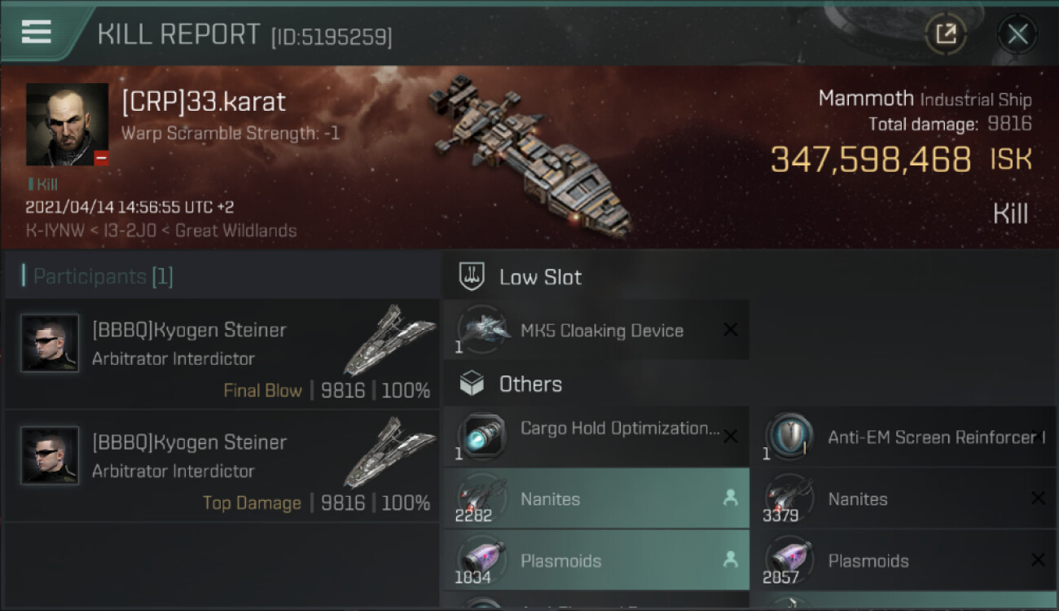
Task: Open the Final Blow participant entry
Action: [x=222, y=354]
